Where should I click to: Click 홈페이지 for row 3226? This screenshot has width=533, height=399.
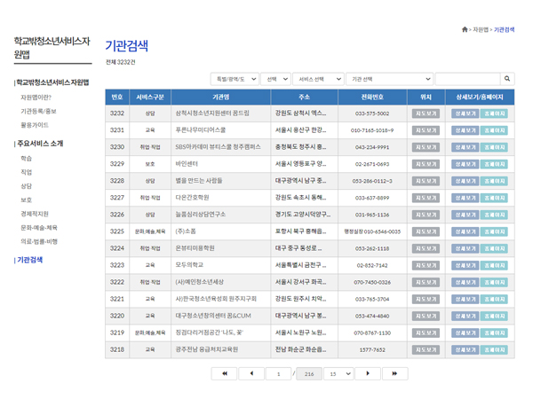point(494,215)
